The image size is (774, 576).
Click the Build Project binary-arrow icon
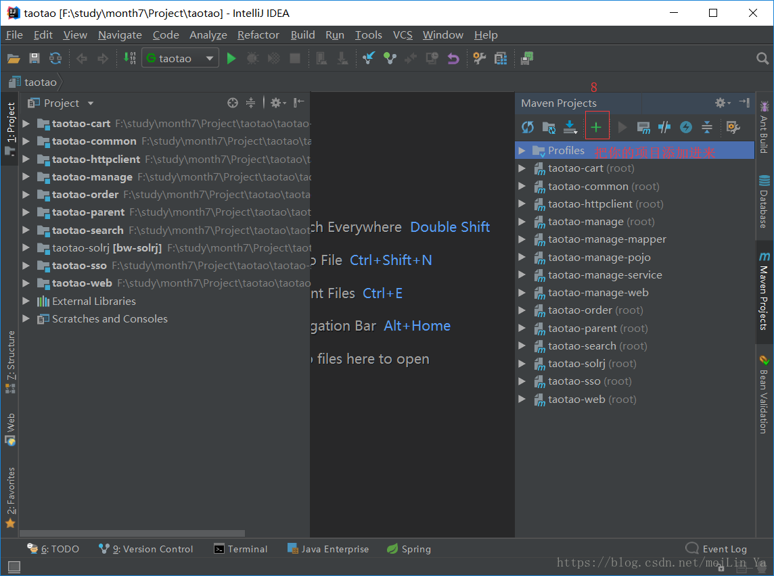pyautogui.click(x=129, y=58)
